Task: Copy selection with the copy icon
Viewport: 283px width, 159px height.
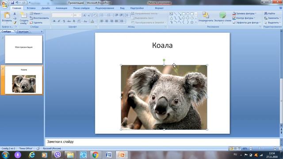Action: 15,18
